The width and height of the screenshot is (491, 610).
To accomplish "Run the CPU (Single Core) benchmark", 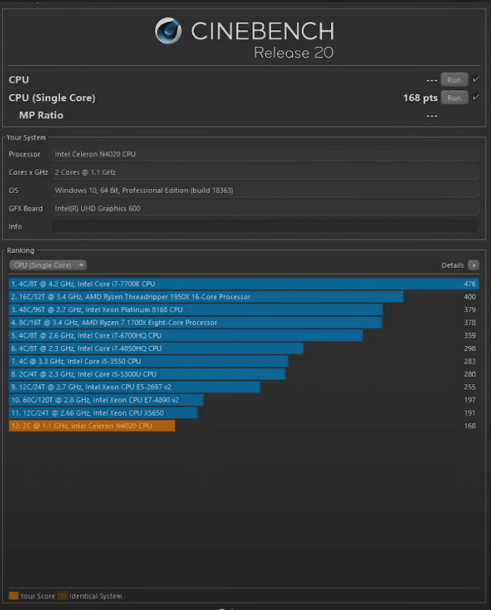I will tap(454, 98).
